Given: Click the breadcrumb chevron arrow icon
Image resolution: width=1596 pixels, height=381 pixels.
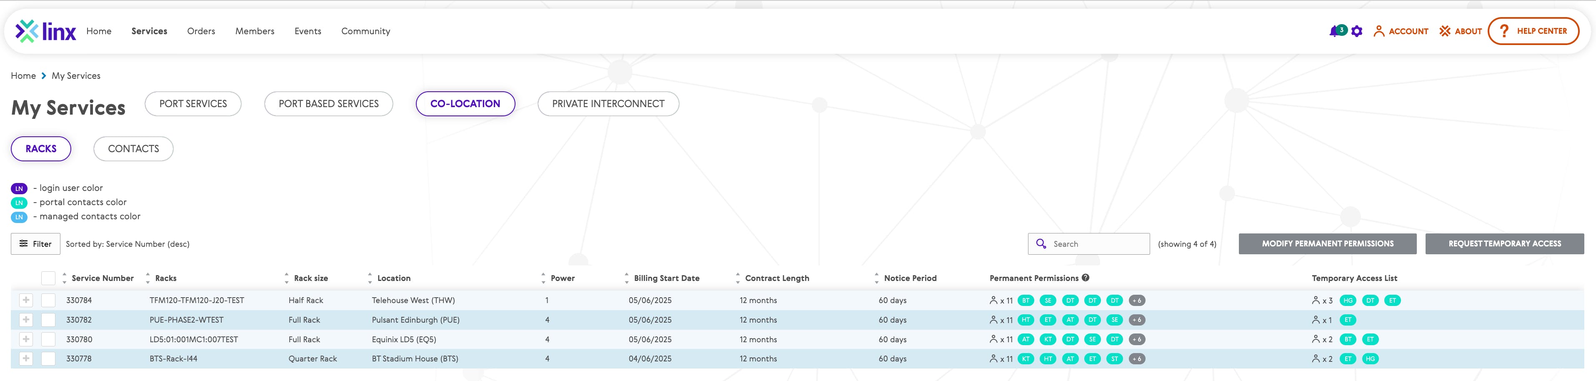Looking at the screenshot, I should point(44,75).
